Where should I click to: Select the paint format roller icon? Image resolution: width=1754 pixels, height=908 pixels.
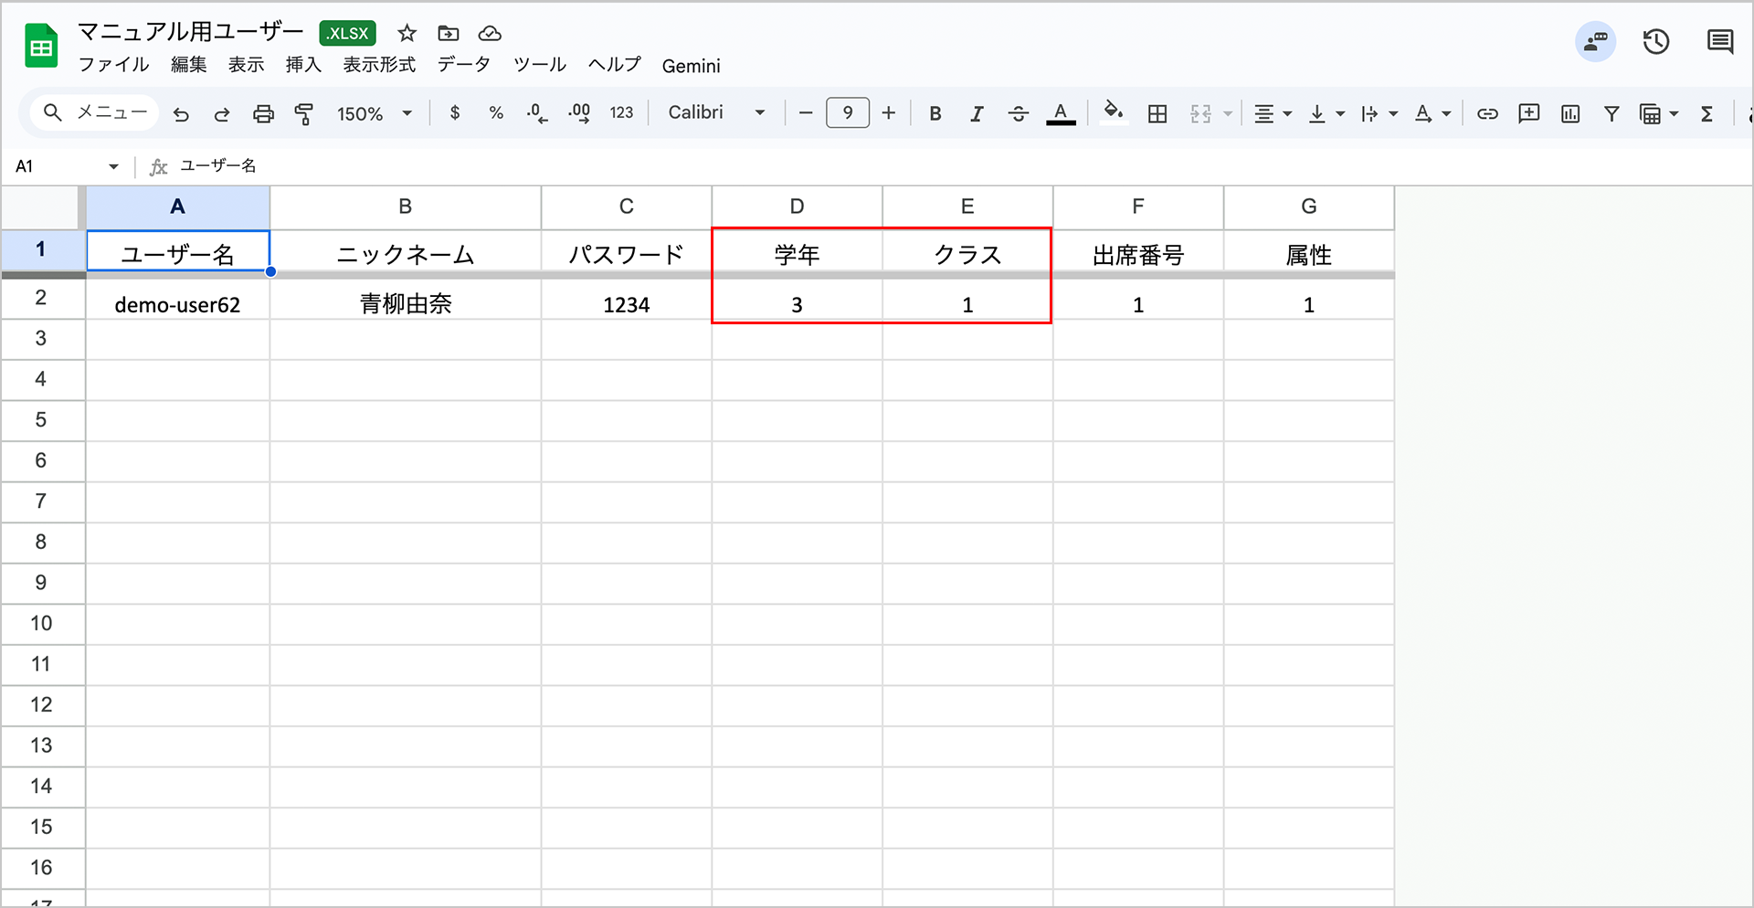[304, 114]
